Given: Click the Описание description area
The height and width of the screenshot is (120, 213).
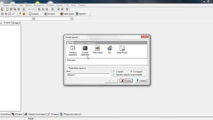Looking at the screenshot, I should pyautogui.click(x=107, y=62).
